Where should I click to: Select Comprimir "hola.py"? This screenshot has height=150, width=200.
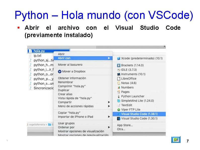pos(83,86)
